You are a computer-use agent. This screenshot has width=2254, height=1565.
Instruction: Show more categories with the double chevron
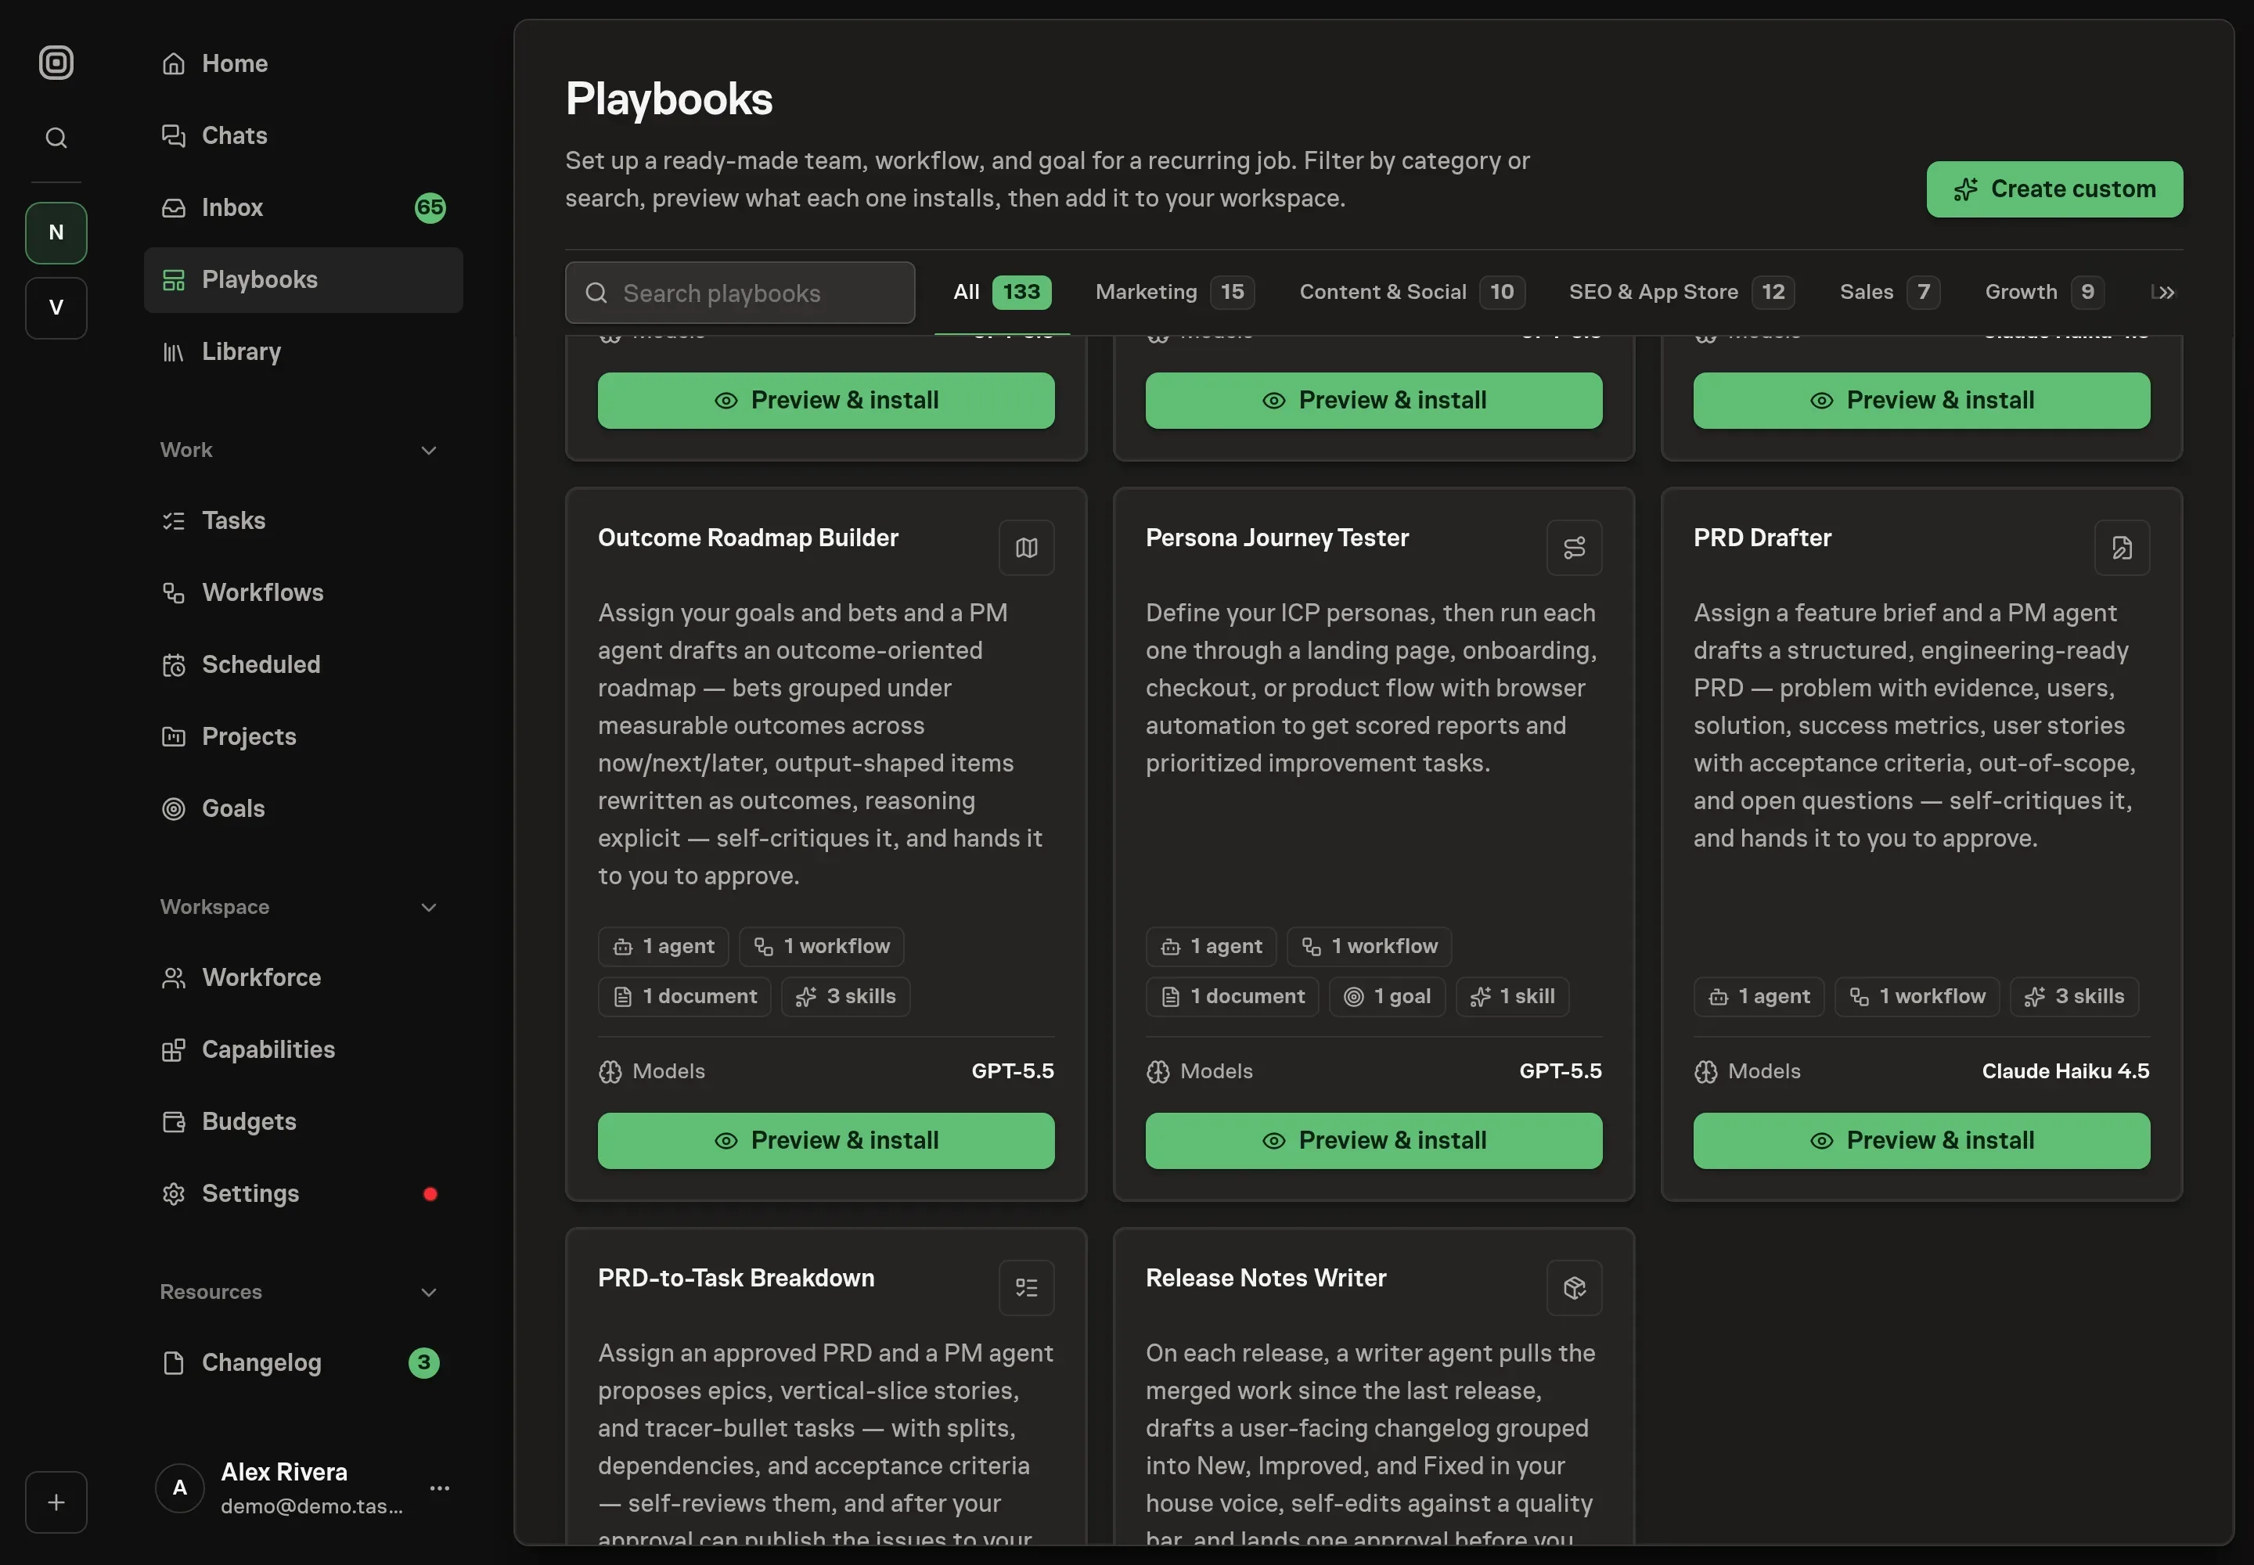click(x=2166, y=292)
